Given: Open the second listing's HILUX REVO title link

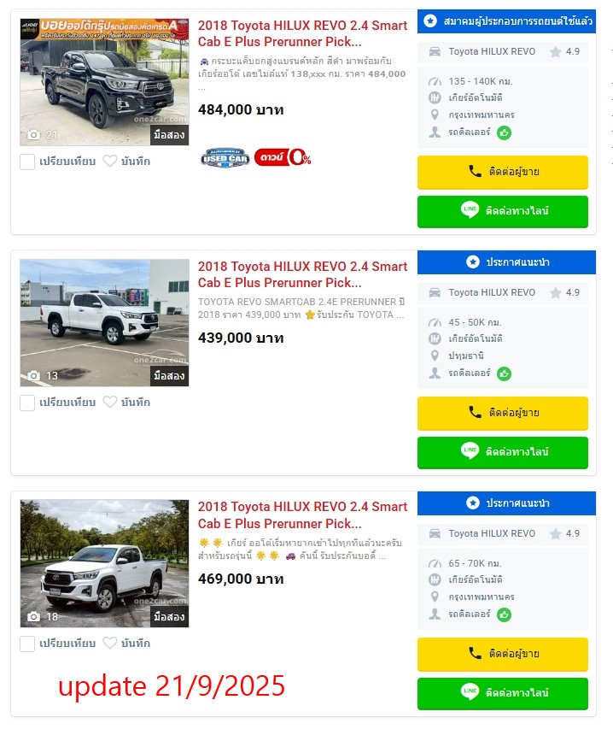Looking at the screenshot, I should [x=302, y=274].
